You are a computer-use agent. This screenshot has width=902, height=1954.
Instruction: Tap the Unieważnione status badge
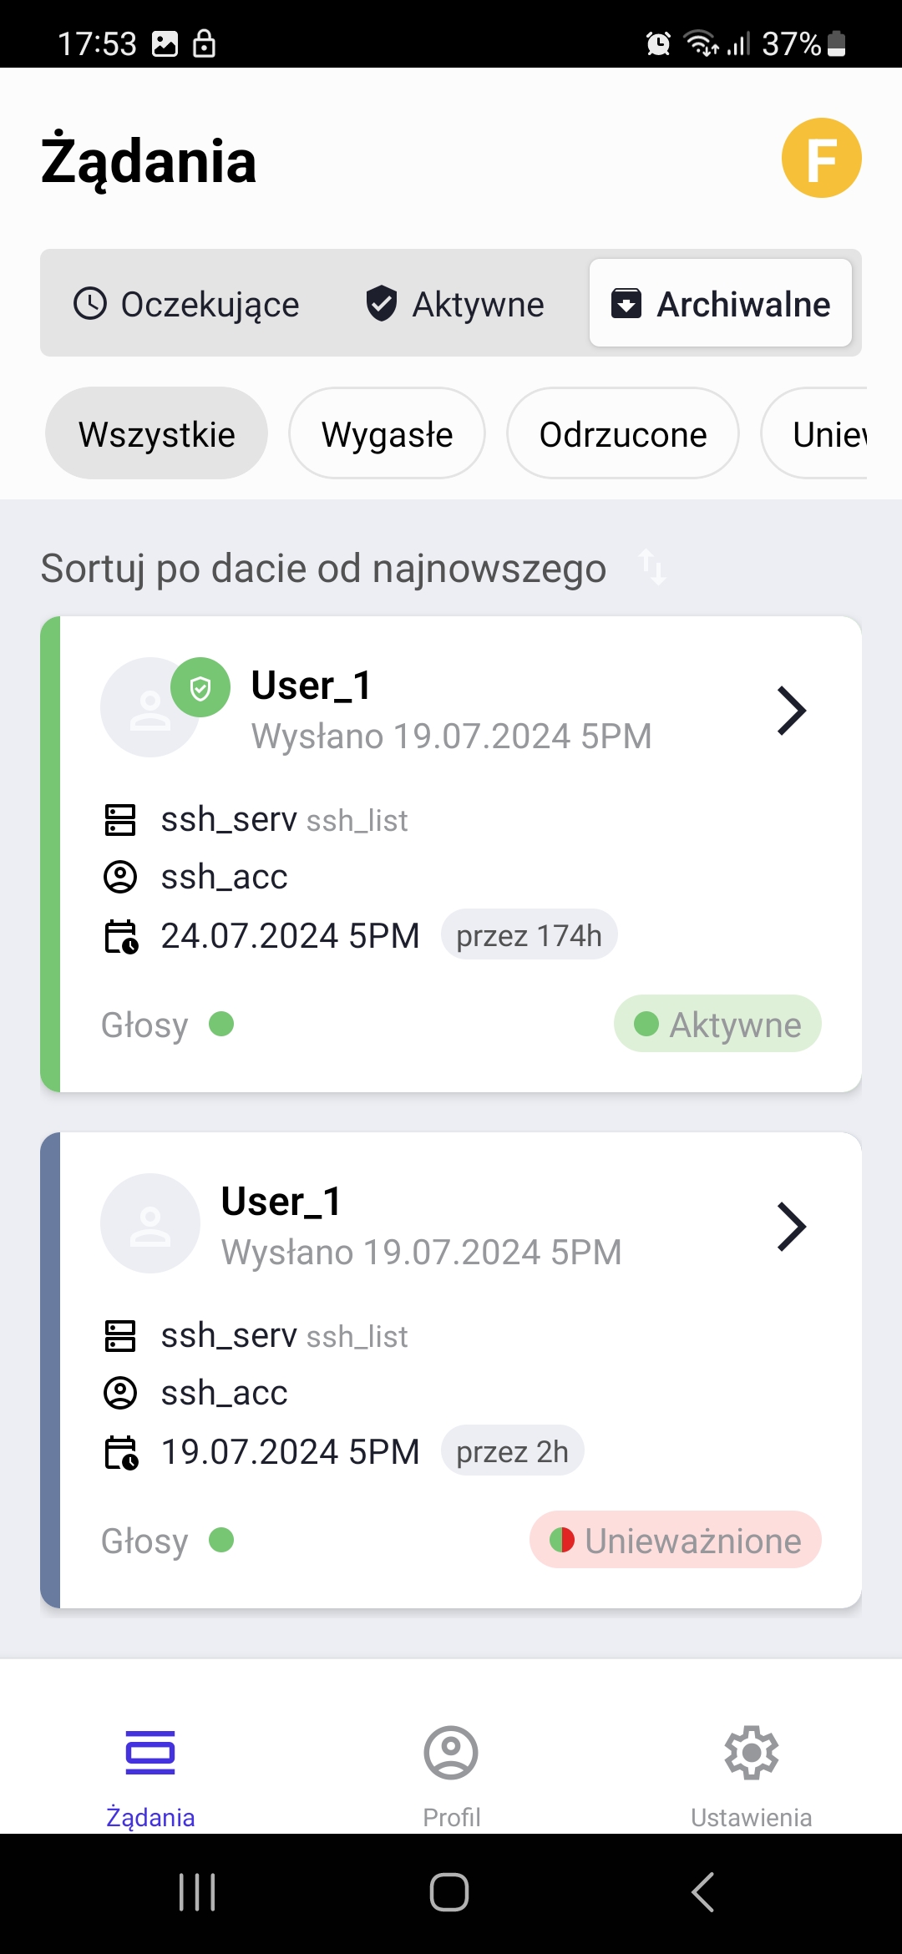(x=676, y=1540)
